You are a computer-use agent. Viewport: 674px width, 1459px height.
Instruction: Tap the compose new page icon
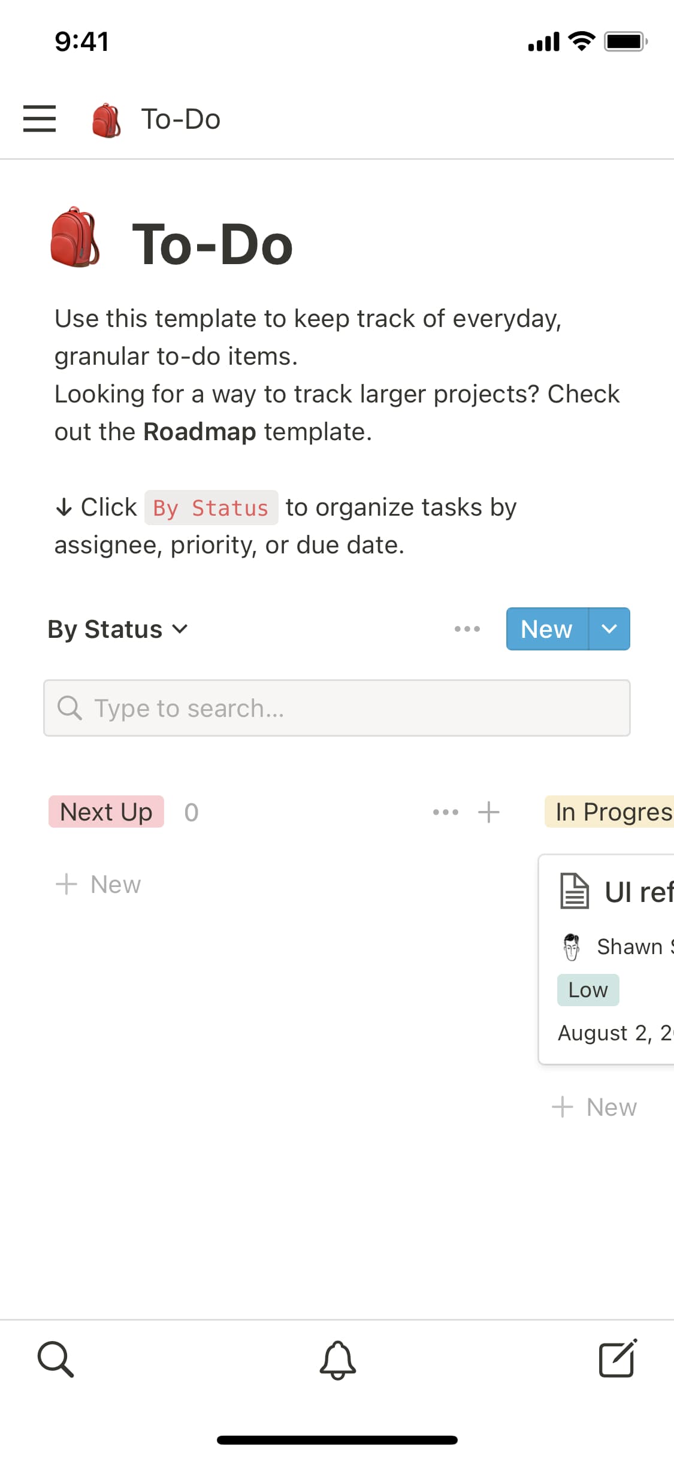(x=618, y=1358)
